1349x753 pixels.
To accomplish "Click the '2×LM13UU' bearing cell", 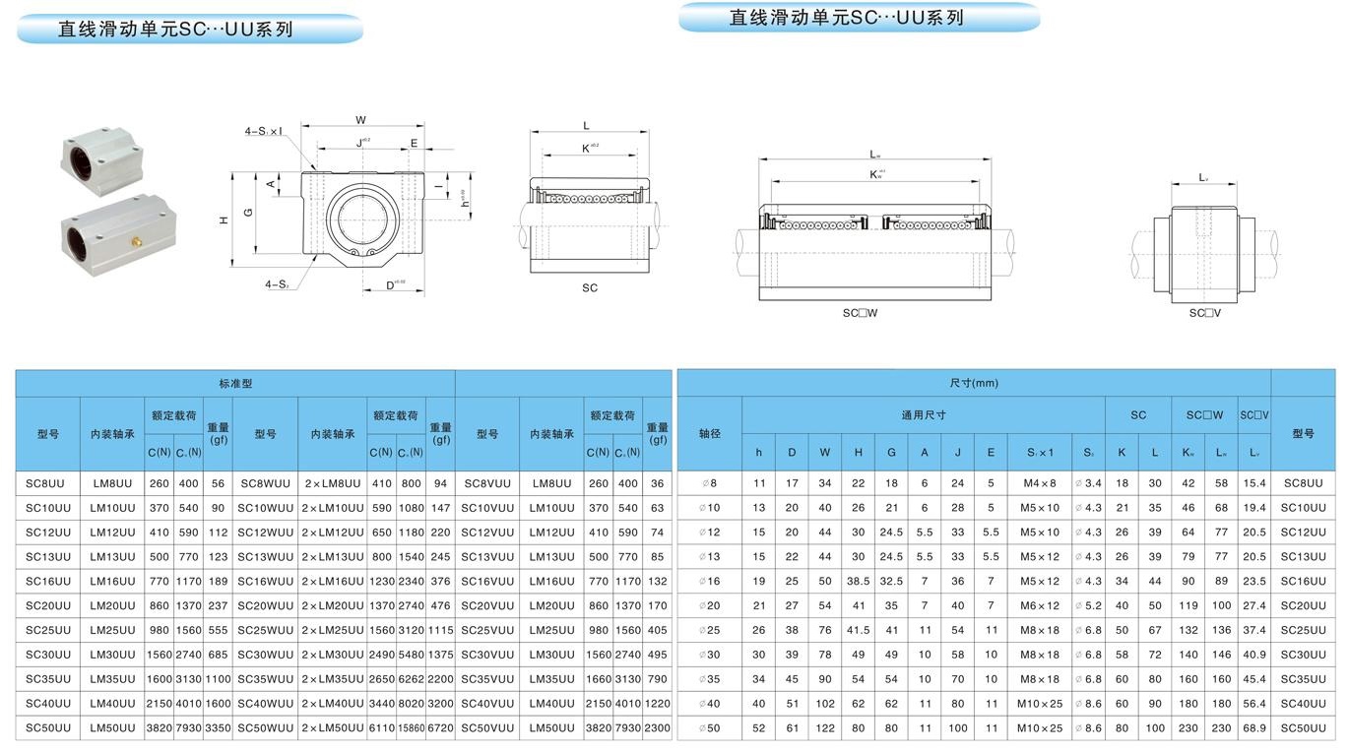I will [332, 557].
